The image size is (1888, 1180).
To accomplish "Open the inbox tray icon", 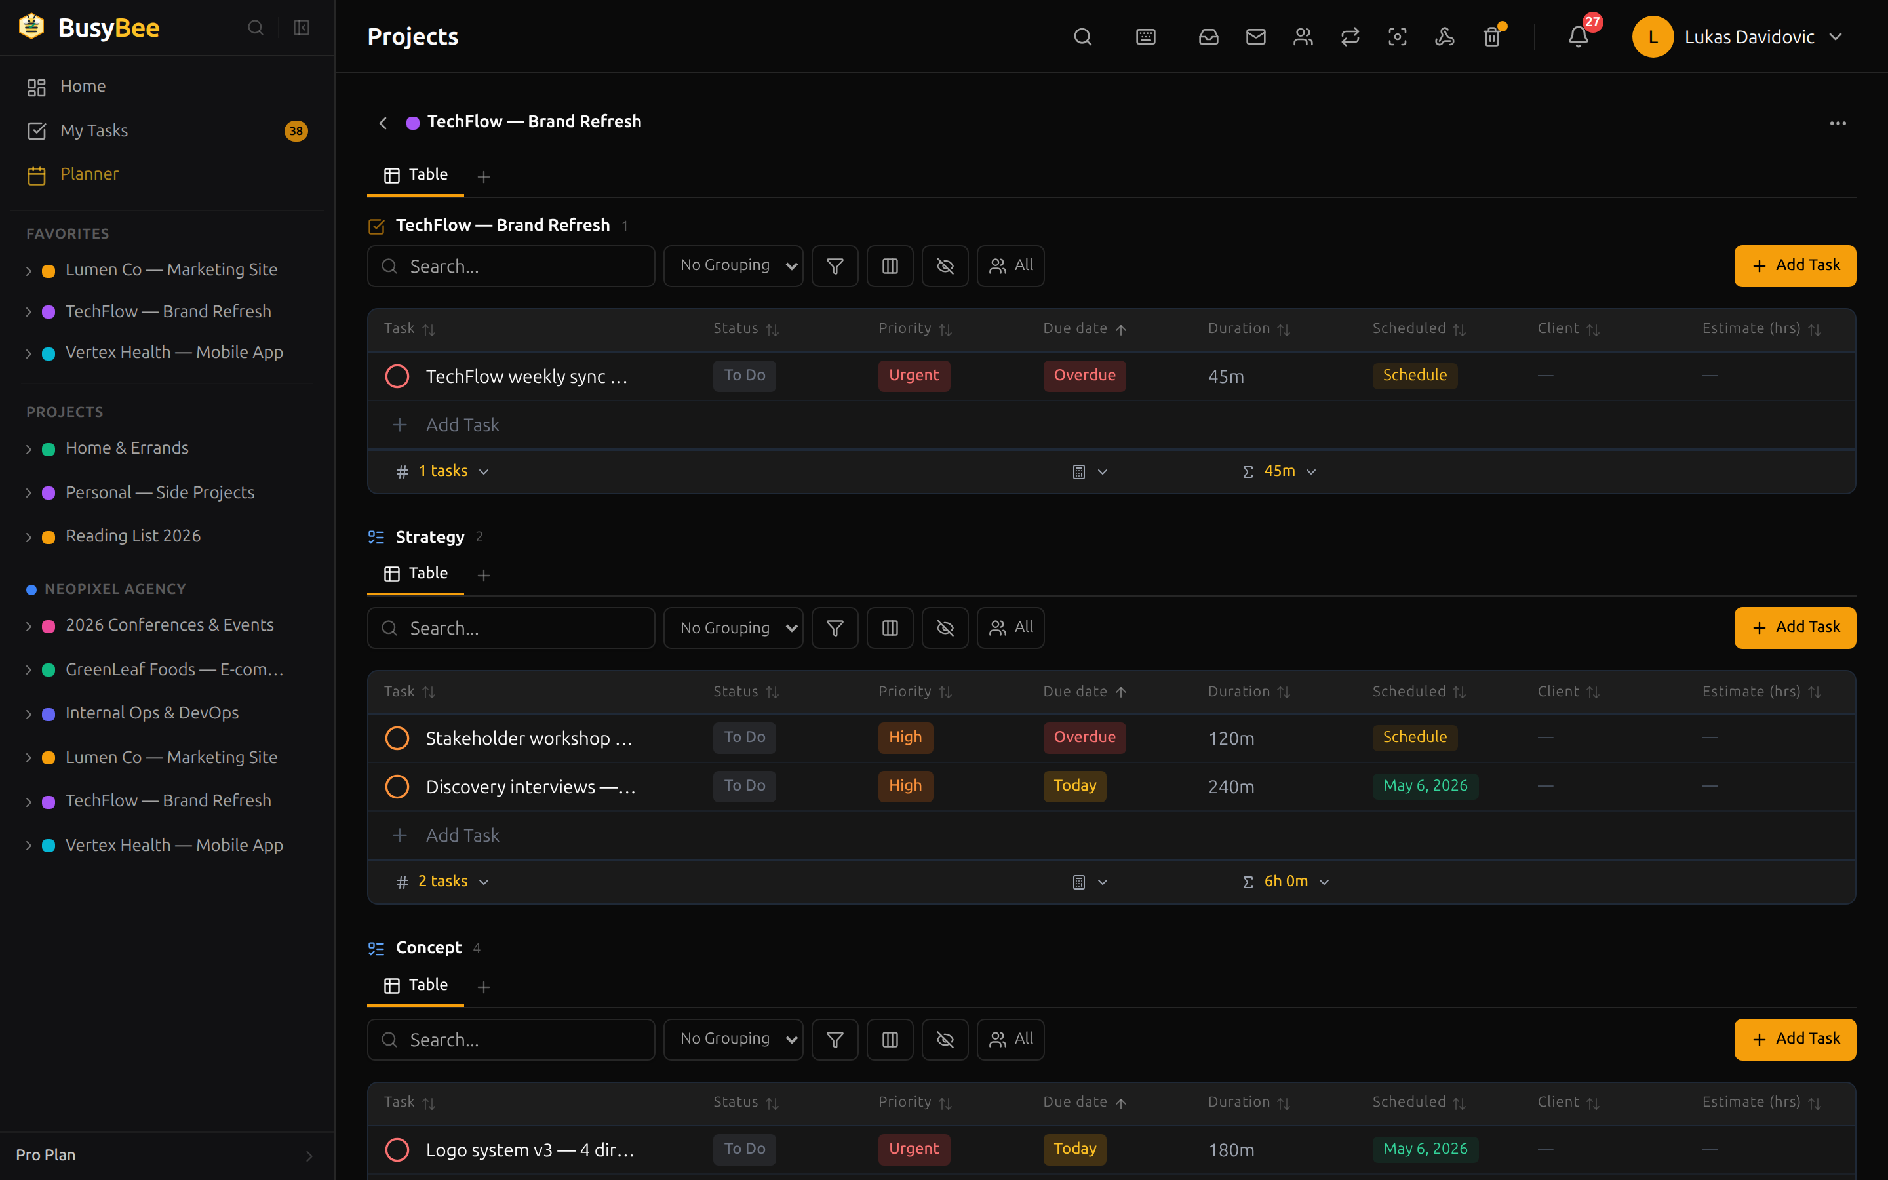I will tap(1208, 37).
